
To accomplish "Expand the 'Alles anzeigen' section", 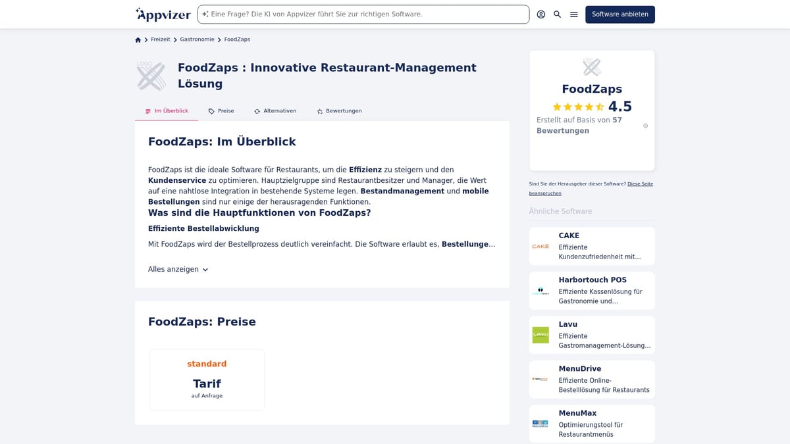I will point(178,269).
